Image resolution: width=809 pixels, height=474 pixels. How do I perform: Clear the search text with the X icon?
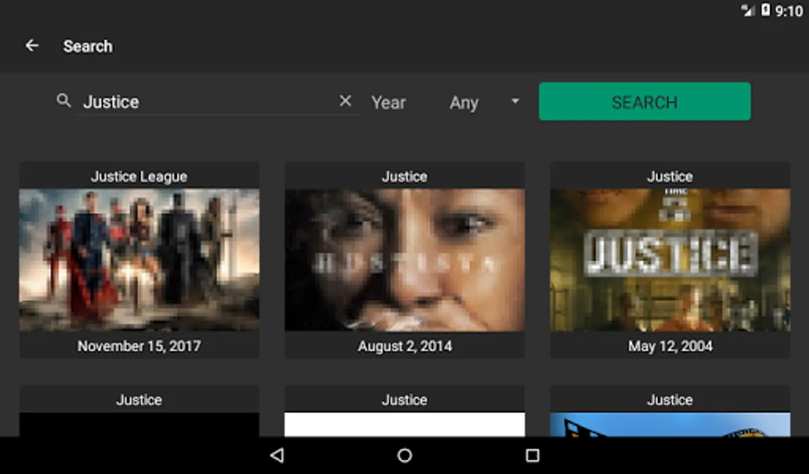345,101
